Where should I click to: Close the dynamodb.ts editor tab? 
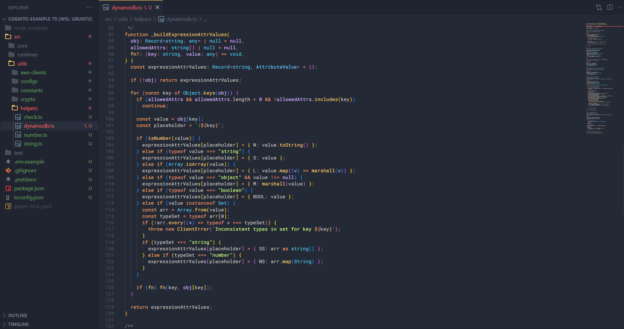[157, 7]
